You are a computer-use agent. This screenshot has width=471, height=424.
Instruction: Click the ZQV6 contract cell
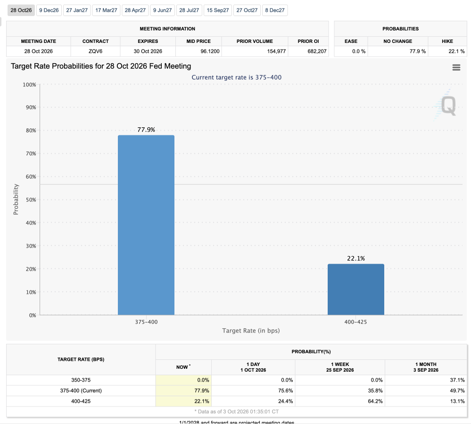click(x=96, y=51)
